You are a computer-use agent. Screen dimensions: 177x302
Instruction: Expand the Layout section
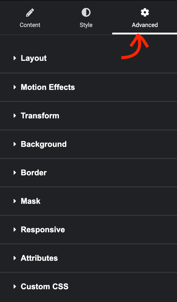pyautogui.click(x=15, y=58)
